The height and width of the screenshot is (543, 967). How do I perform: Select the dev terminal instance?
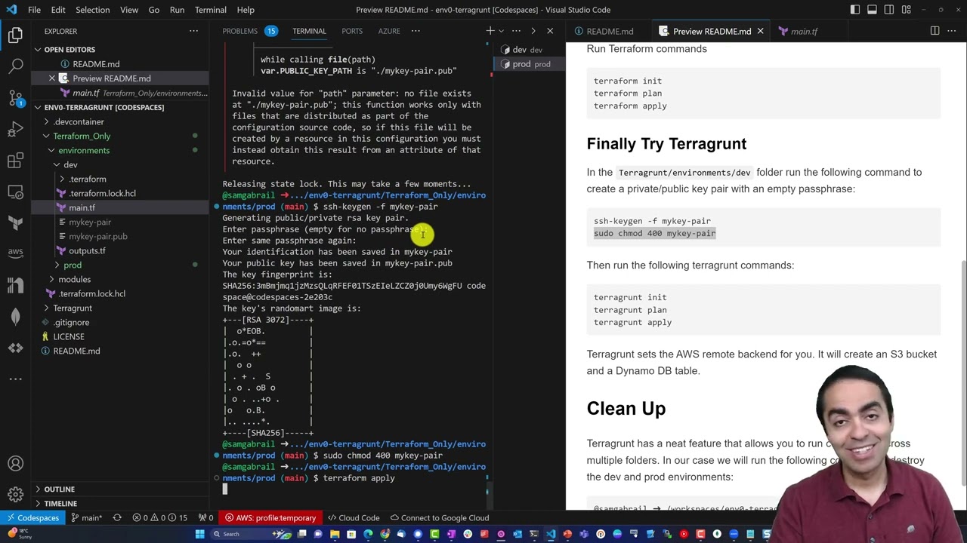(x=527, y=50)
